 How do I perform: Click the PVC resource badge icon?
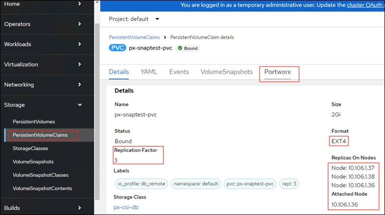click(x=117, y=48)
